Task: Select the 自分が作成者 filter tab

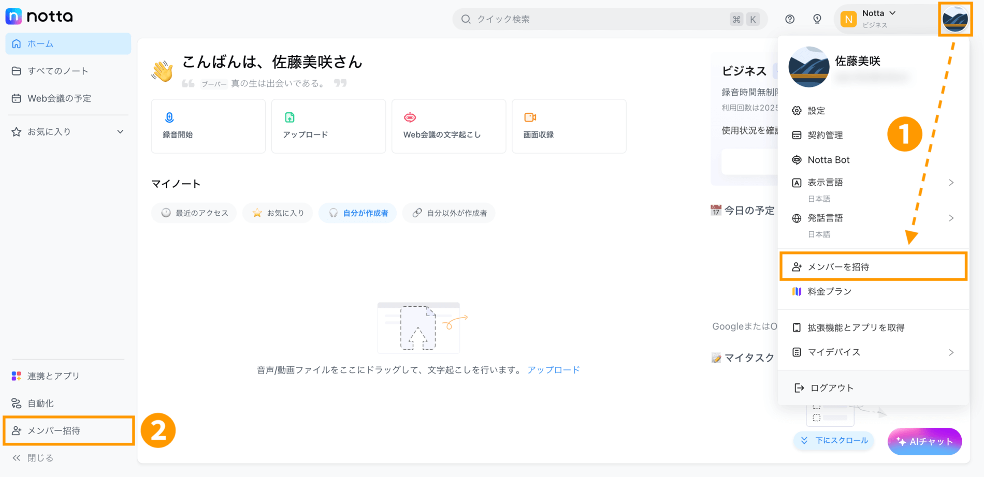Action: [x=358, y=213]
